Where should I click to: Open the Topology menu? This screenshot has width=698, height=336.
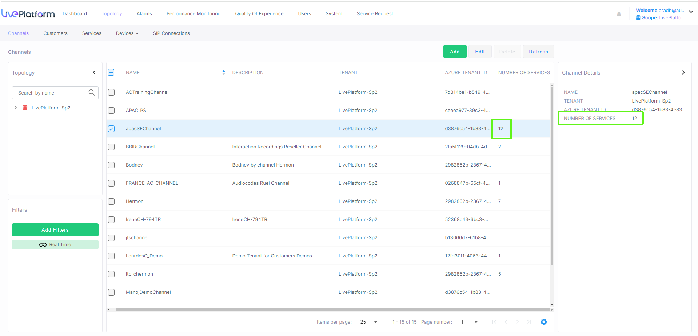pyautogui.click(x=112, y=13)
